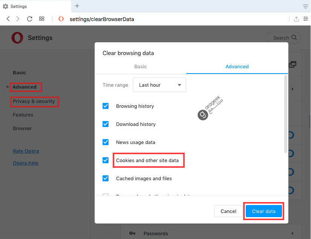Click the Settings search magnifier icon
This screenshot has height=239, width=311.
[294, 37]
